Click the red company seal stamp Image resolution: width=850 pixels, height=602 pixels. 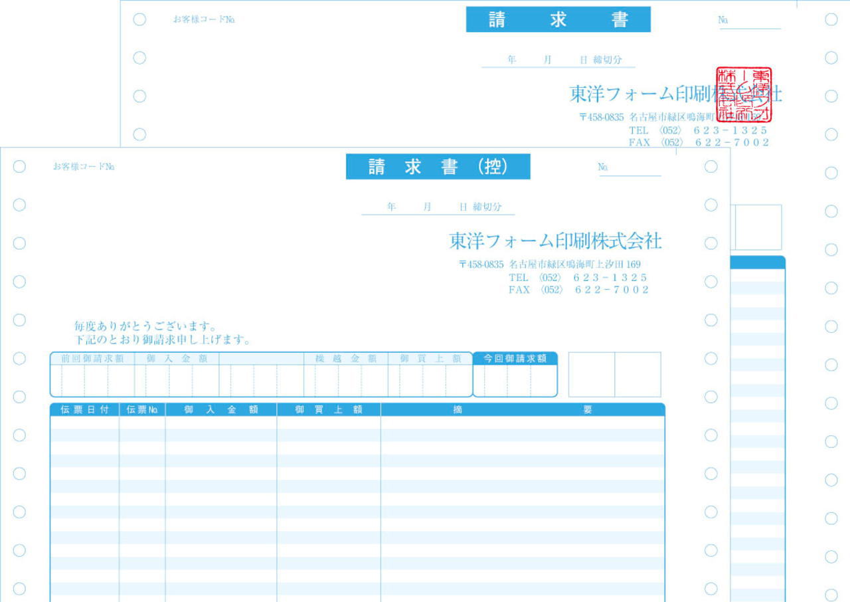pyautogui.click(x=744, y=94)
